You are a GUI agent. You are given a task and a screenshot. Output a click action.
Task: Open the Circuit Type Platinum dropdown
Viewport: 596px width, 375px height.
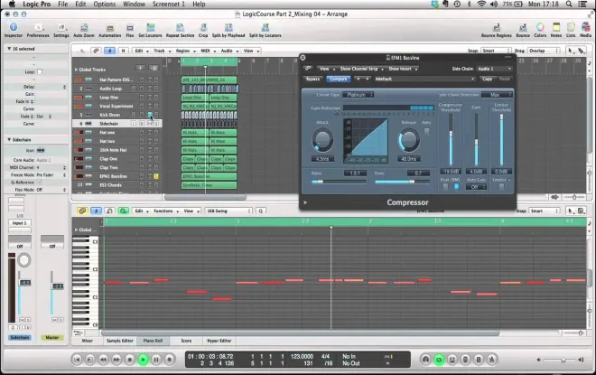(359, 95)
